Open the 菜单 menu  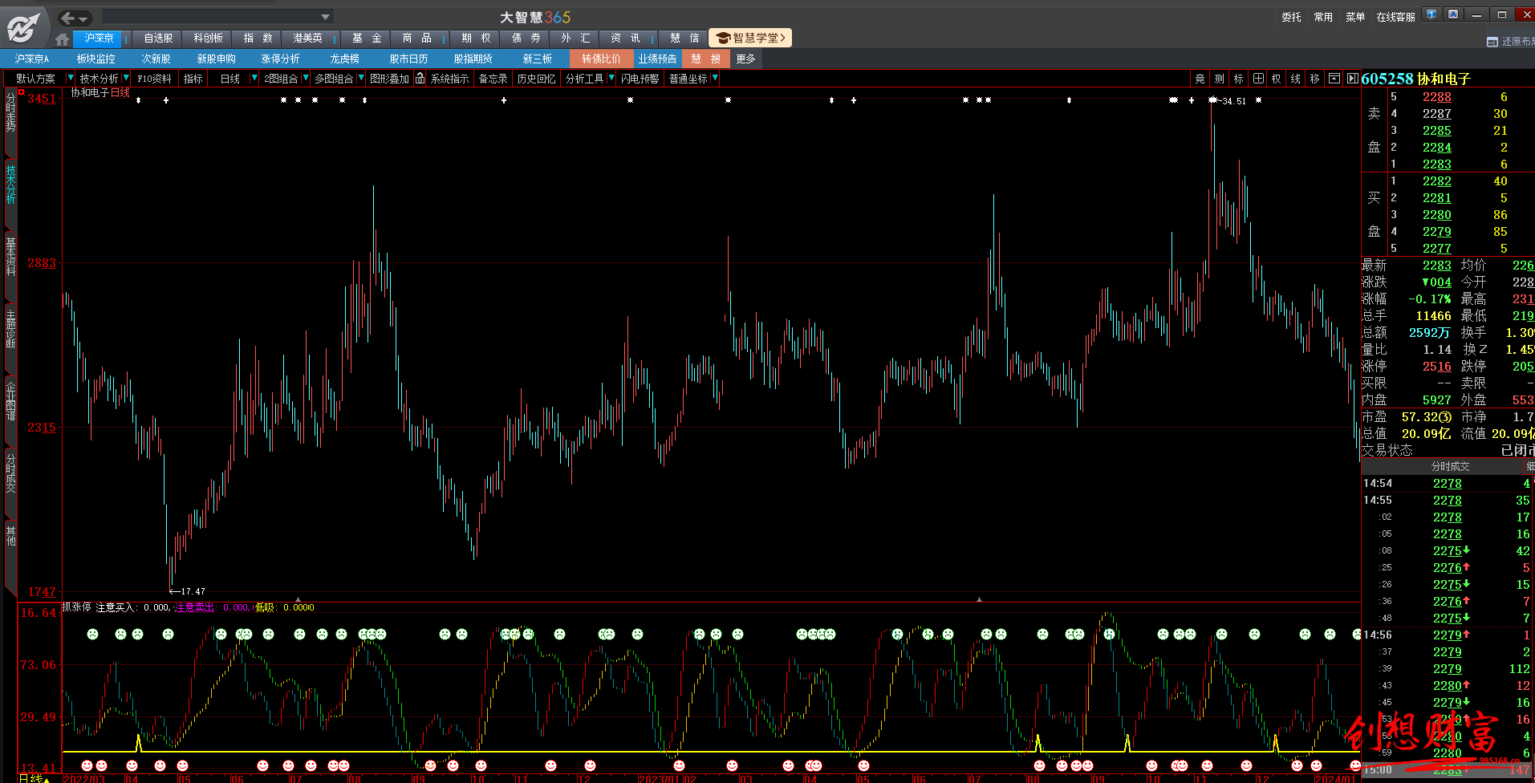[1355, 17]
